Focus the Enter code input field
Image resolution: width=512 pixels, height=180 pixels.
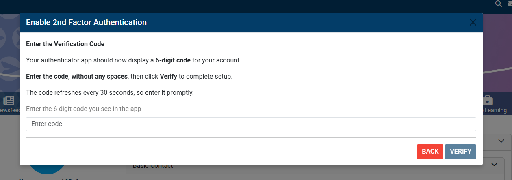251,124
